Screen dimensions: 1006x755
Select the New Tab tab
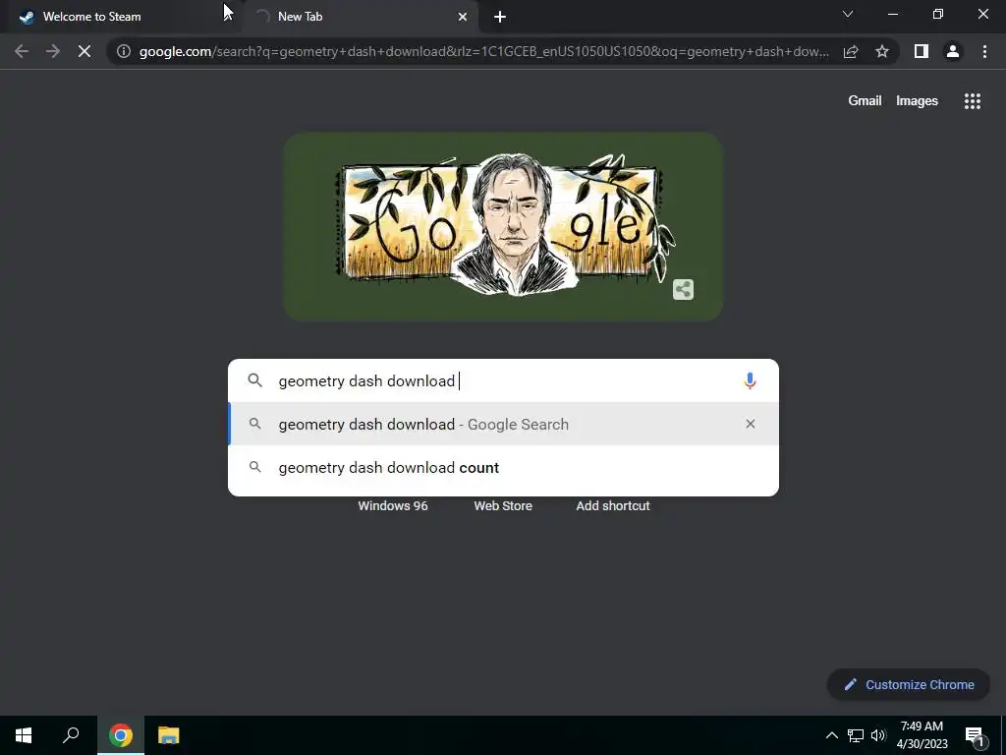[x=362, y=17]
